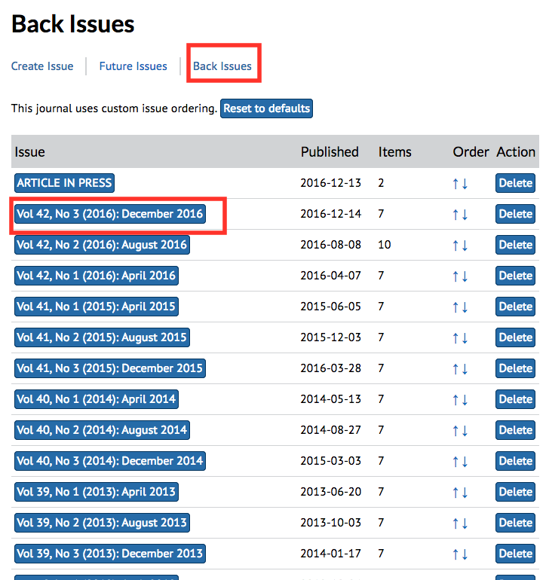Move Vol 42, No 1 issue down
This screenshot has width=546, height=580.
pyautogui.click(x=465, y=276)
